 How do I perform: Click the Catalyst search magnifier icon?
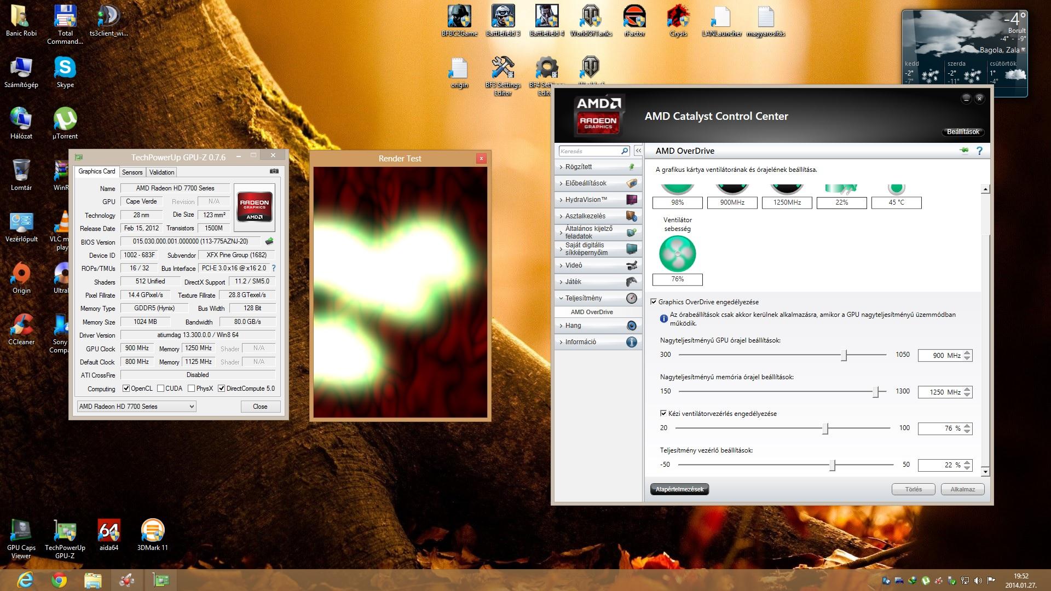point(625,151)
